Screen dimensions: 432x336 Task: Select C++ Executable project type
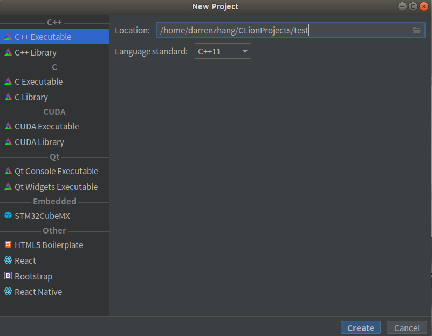[54, 37]
